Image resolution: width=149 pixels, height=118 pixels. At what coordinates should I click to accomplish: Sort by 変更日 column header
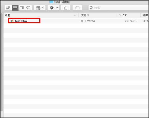(x=85, y=15)
